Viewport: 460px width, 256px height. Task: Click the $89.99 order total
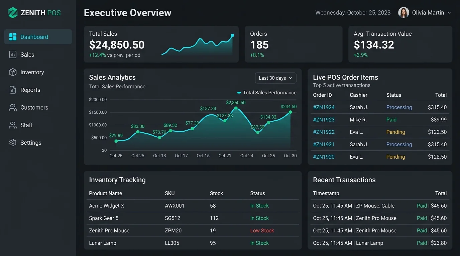(439, 120)
